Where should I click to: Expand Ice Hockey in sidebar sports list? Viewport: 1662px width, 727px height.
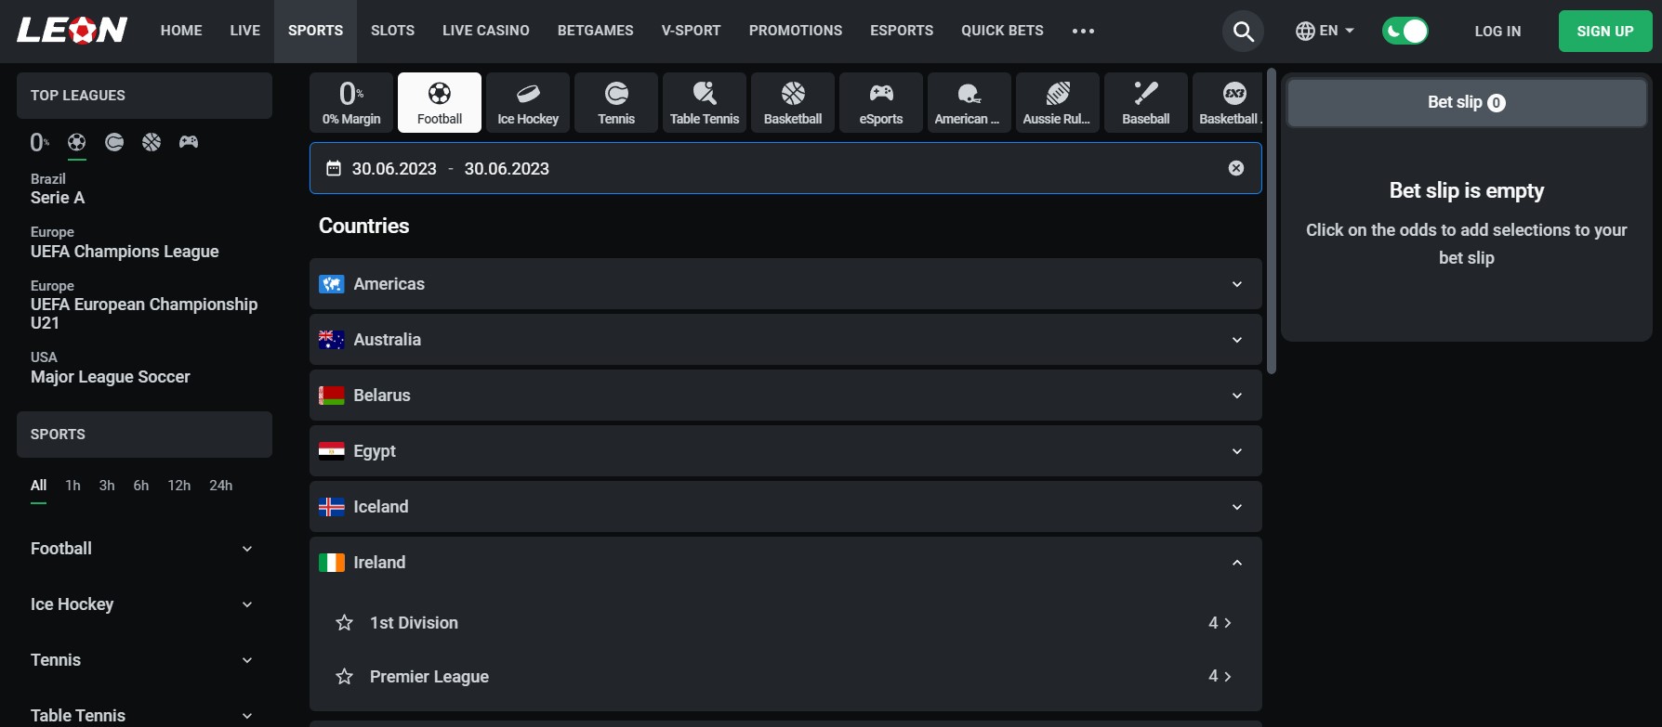pyautogui.click(x=142, y=604)
